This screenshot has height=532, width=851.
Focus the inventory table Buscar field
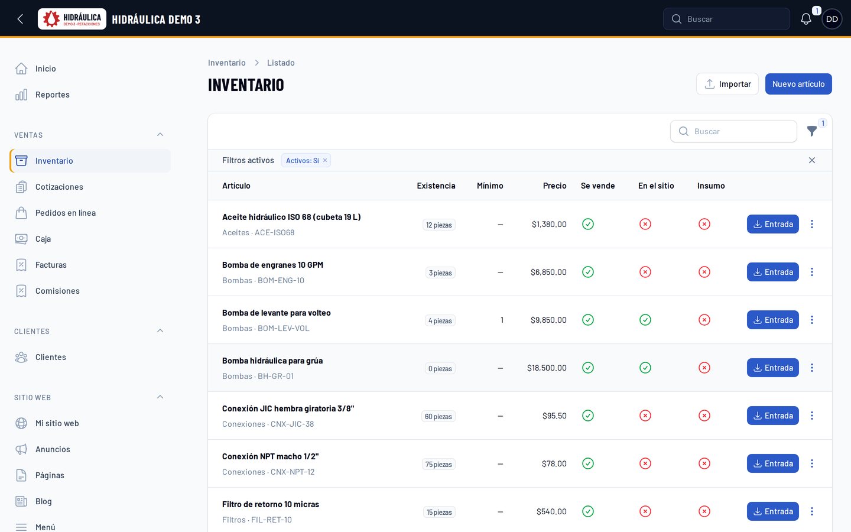[x=733, y=131]
